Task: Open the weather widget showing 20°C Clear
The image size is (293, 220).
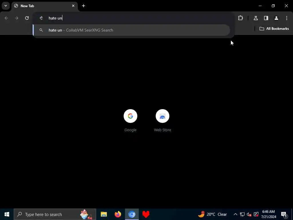Action: click(x=212, y=214)
